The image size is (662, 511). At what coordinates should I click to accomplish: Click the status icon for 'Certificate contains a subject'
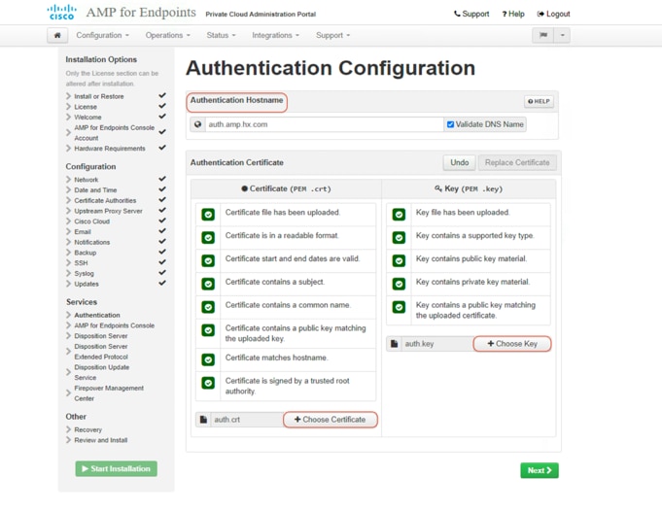[x=208, y=284]
